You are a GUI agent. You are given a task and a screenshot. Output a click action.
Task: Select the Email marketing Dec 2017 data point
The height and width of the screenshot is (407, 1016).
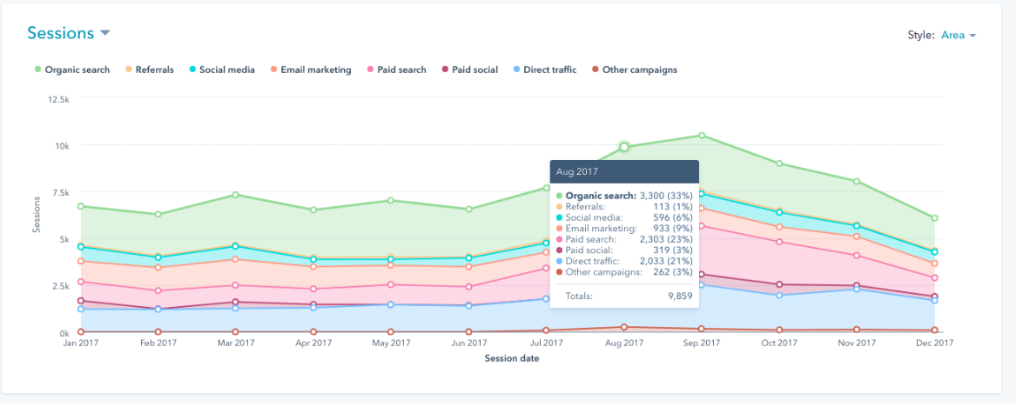[934, 264]
